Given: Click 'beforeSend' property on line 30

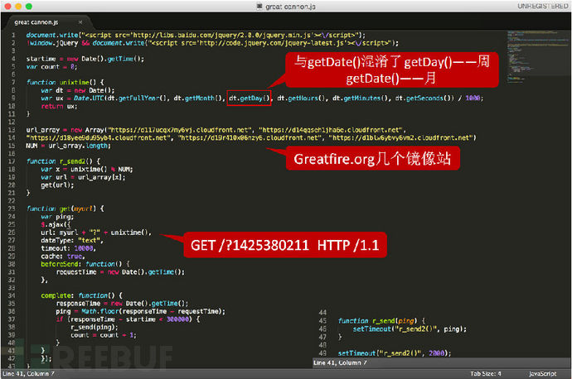Looking at the screenshot, I should (x=60, y=264).
